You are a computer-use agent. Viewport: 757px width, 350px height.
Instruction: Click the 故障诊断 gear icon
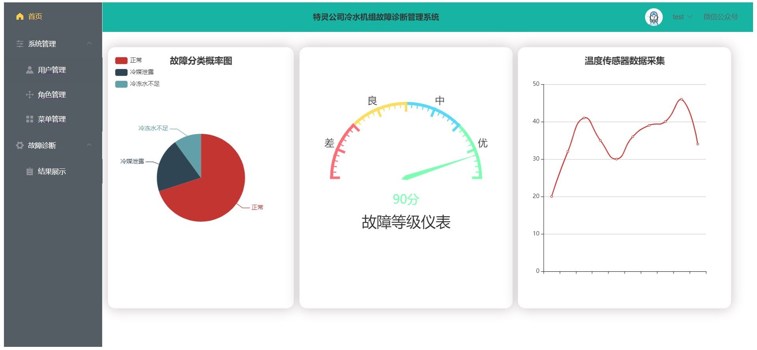20,146
